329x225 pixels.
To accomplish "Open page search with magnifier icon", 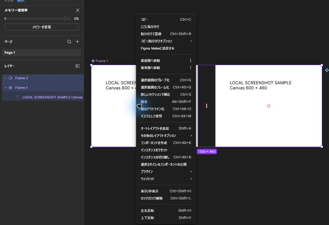I will [69, 42].
